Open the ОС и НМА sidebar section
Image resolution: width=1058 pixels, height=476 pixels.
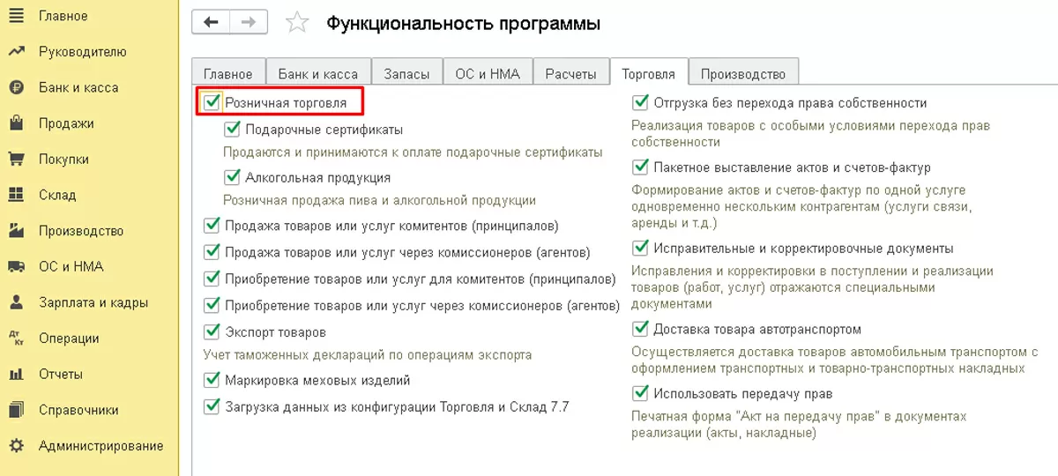(x=71, y=266)
